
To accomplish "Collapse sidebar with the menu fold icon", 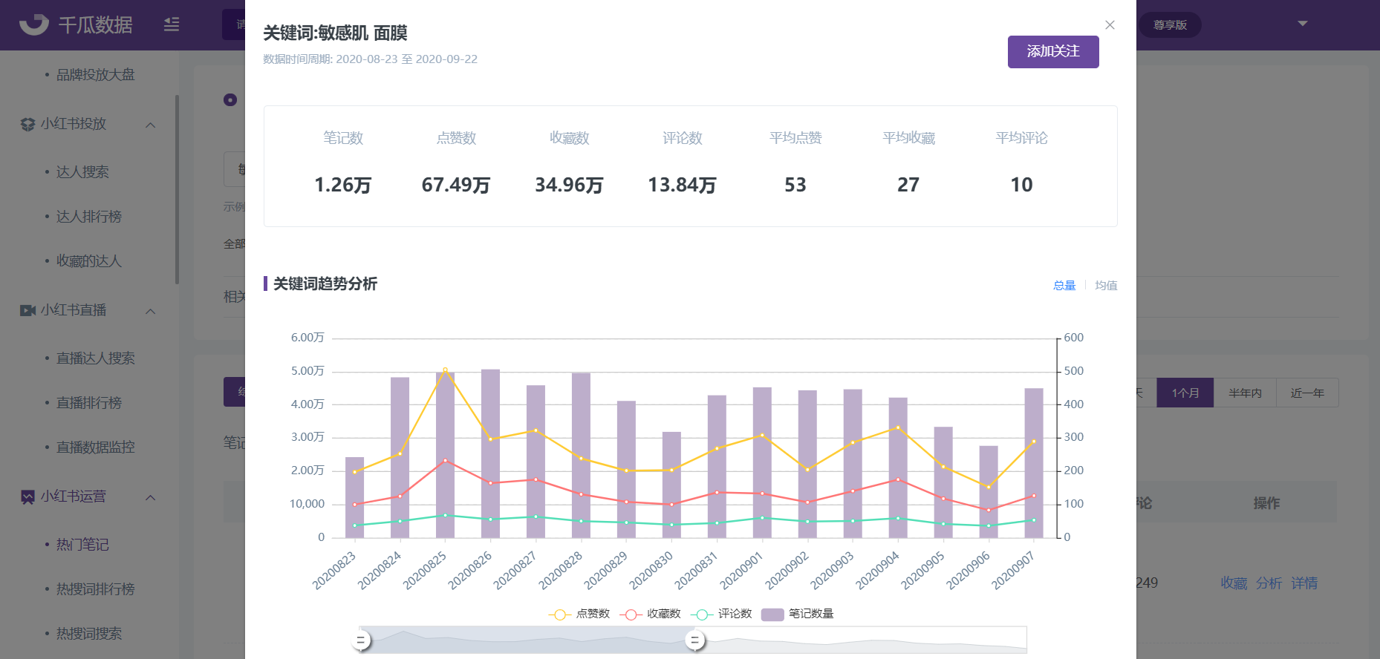I will [172, 24].
